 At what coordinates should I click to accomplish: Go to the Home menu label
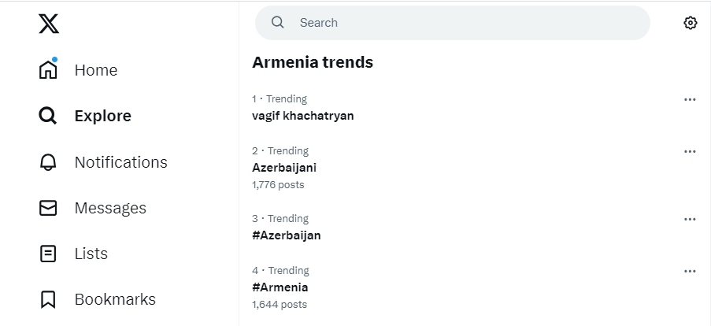(x=96, y=70)
